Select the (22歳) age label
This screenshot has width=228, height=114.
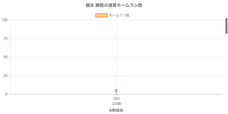117,103
